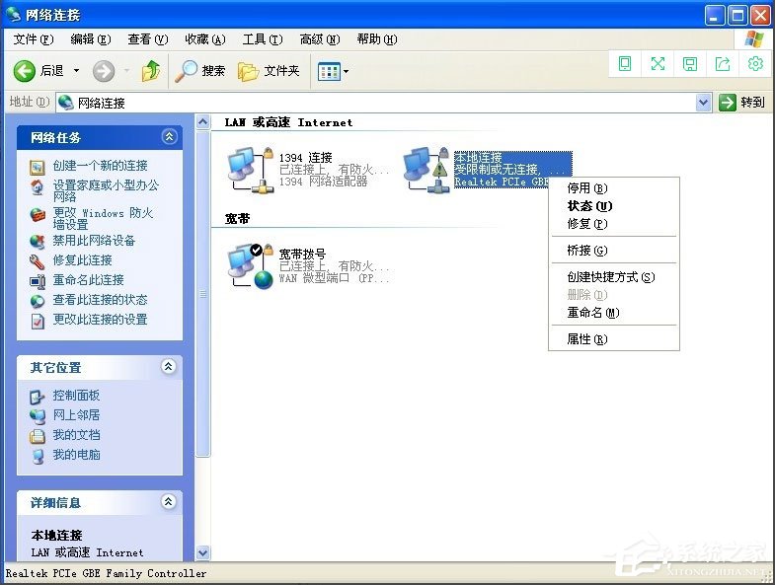The height and width of the screenshot is (585, 775).
Task: Click the control panel icon in sidebar
Action: tap(38, 397)
